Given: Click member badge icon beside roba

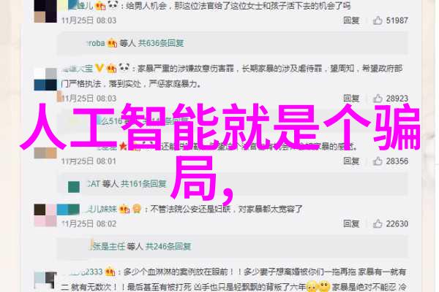Looking at the screenshot, I should point(112,43).
